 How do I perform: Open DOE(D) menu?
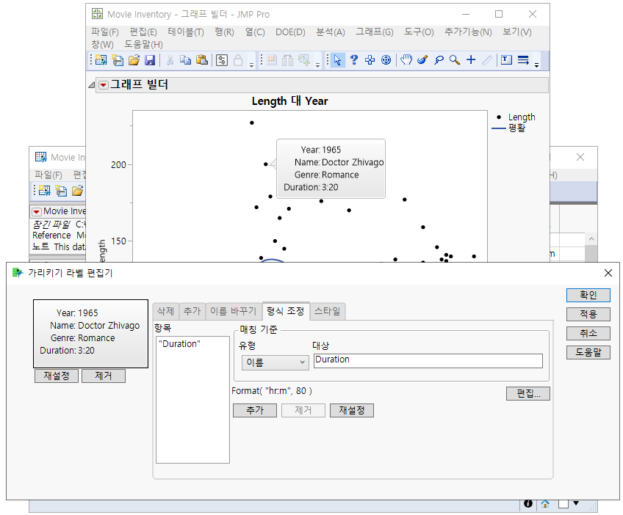[290, 32]
